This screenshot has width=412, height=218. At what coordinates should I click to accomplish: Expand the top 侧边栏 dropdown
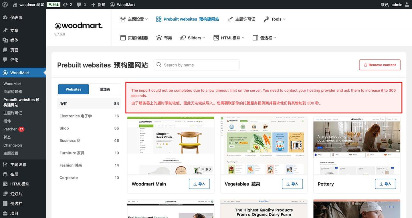pos(264,38)
